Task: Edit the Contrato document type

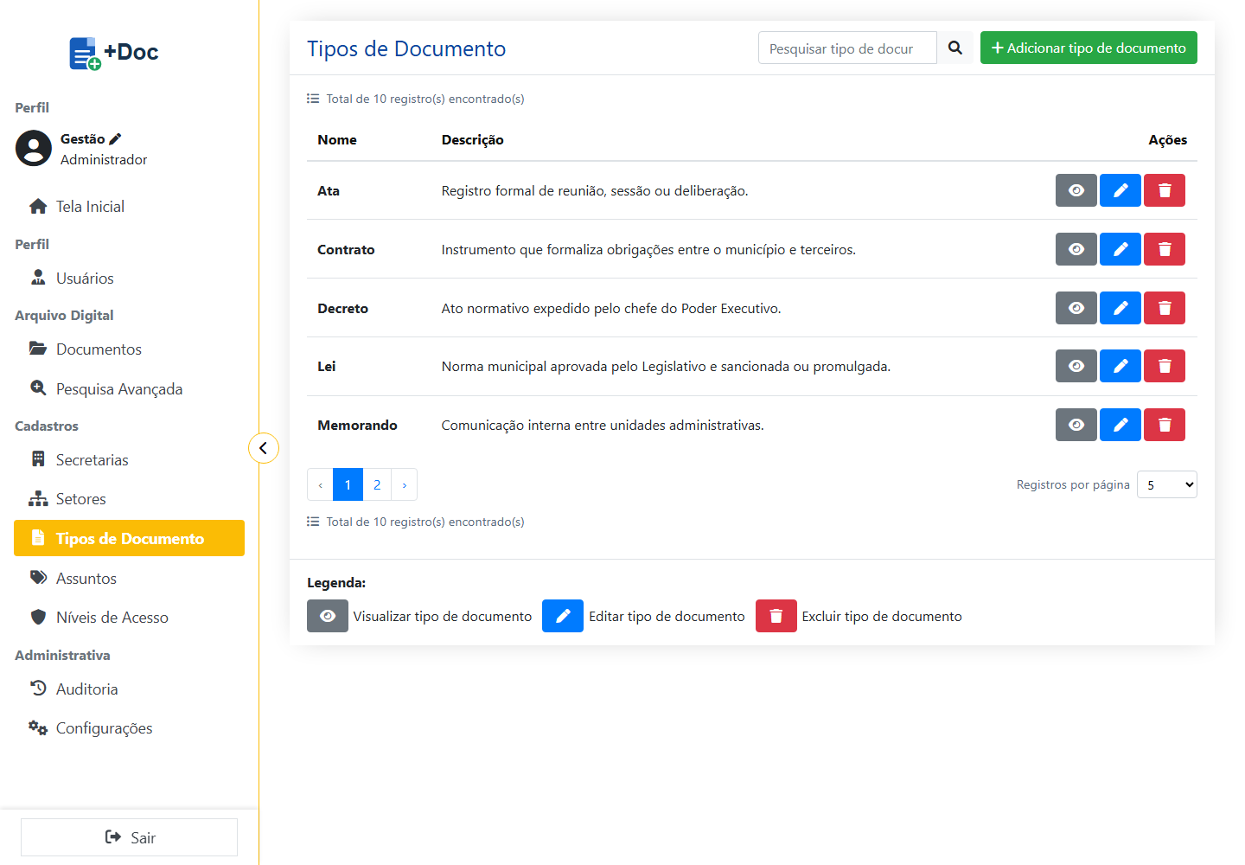Action: click(1120, 249)
